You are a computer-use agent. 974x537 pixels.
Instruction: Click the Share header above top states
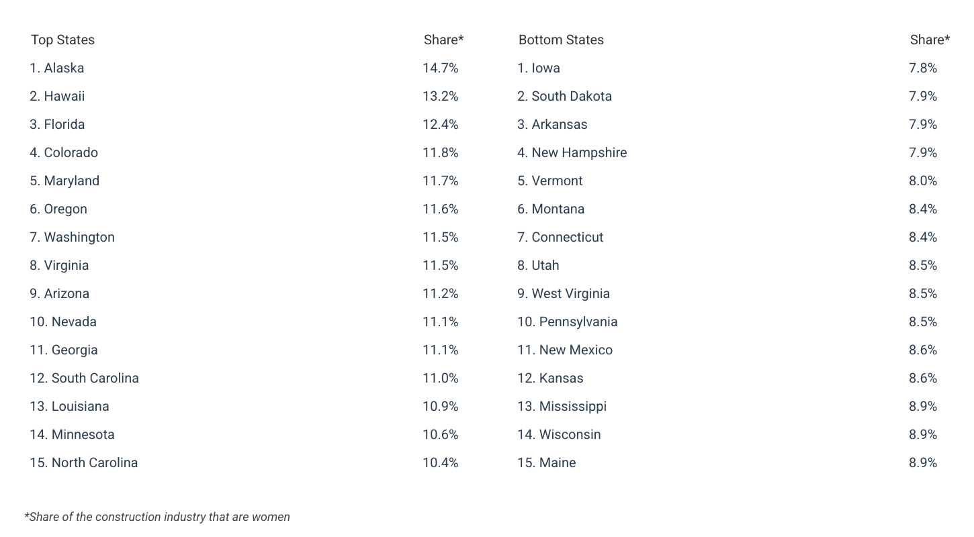point(443,40)
